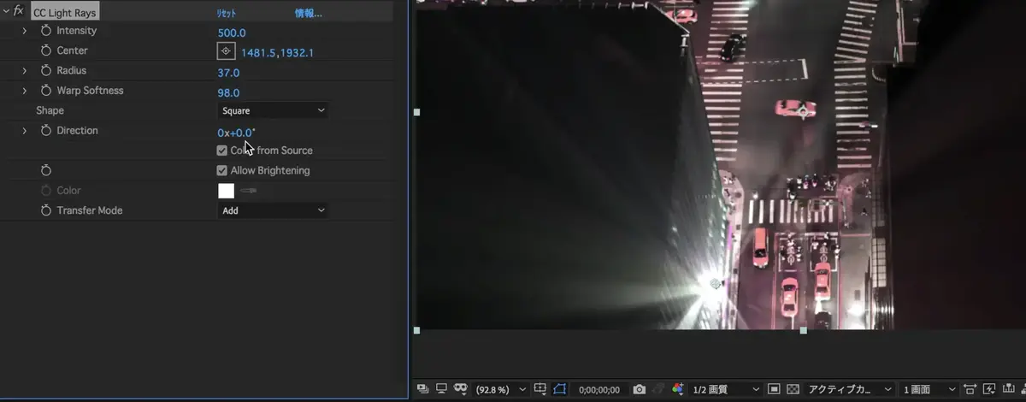Screen dimensions: 1026x402
Task: Toggle the CC Light Rays fx switch
Action: [18, 11]
